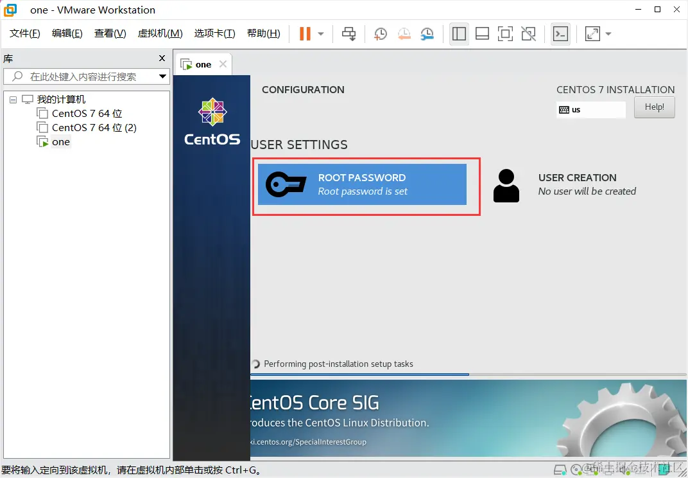The height and width of the screenshot is (478, 688).
Task: Select CentOS 7 64 位 virtual machine
Action: tap(87, 113)
